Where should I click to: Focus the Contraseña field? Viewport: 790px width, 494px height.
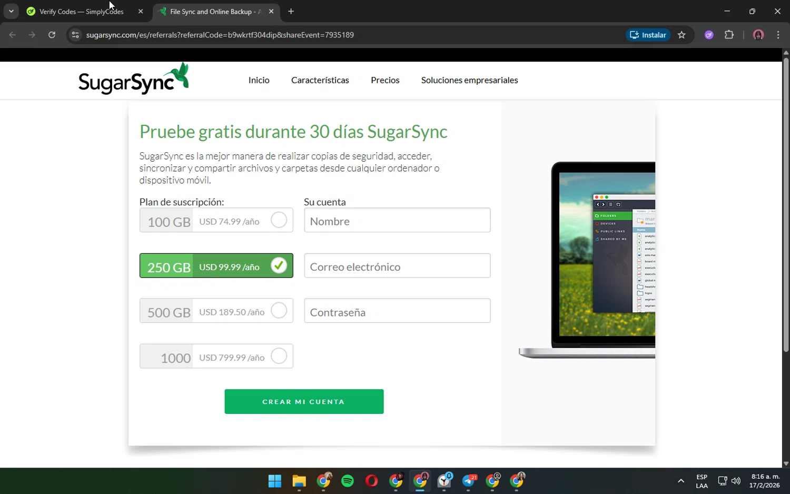pos(397,311)
